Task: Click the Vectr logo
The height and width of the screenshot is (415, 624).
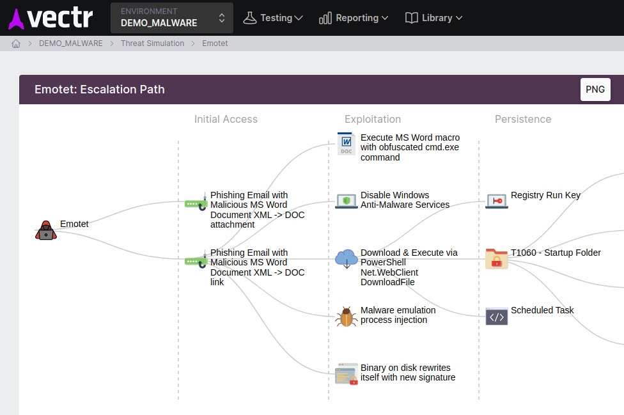Action: [x=51, y=18]
